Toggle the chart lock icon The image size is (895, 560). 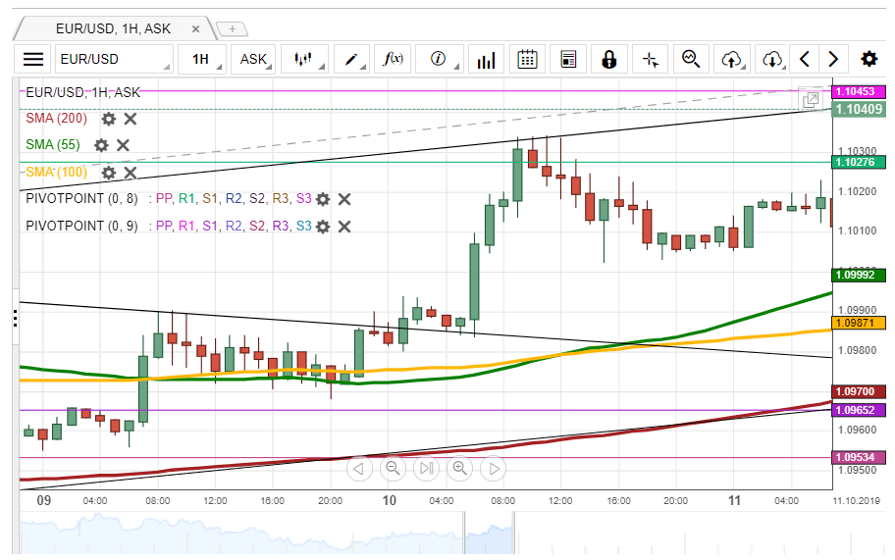pyautogui.click(x=608, y=59)
